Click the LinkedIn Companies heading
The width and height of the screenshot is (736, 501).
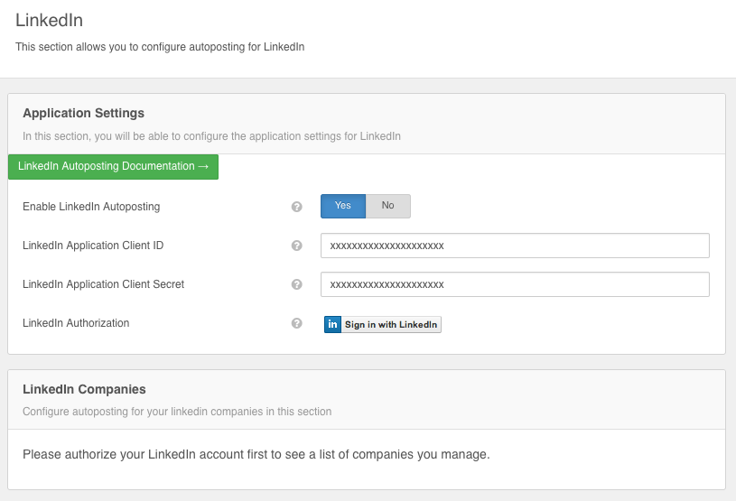pyautogui.click(x=84, y=389)
